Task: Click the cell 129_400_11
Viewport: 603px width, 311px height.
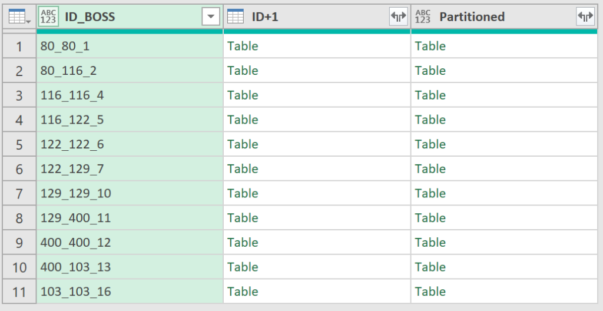Action: pyautogui.click(x=130, y=219)
